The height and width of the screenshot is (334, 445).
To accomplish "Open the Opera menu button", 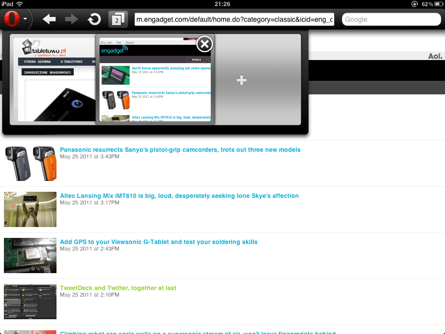I will (16, 19).
